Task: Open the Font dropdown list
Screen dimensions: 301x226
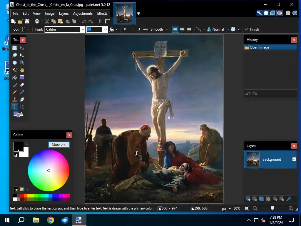Action: point(83,29)
